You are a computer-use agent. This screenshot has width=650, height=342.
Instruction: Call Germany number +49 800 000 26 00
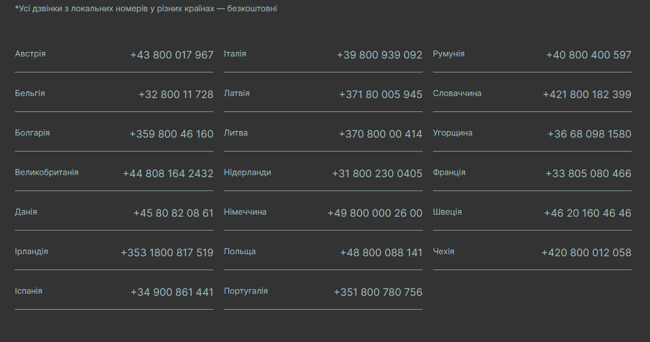point(375,213)
